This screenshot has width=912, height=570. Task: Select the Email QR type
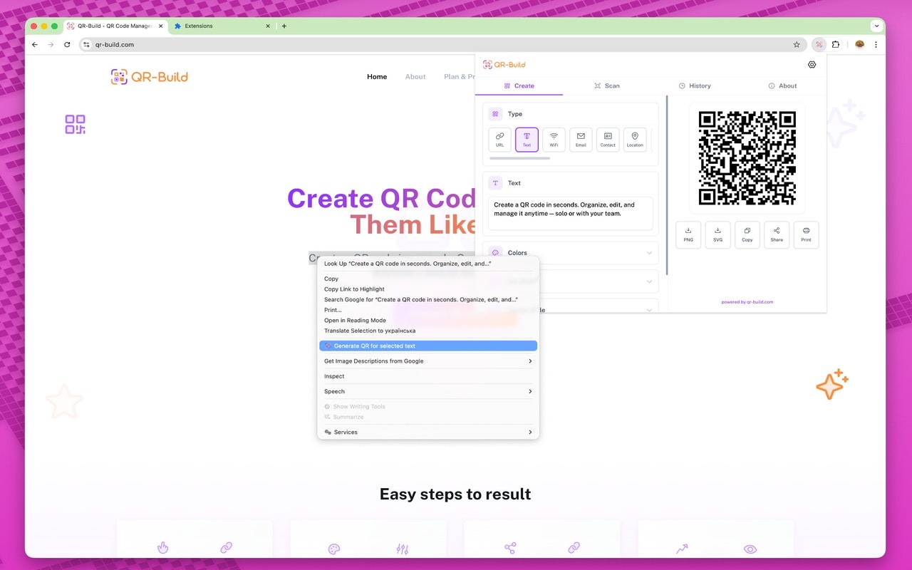click(581, 139)
